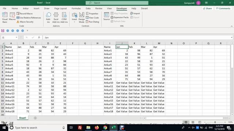The width and height of the screenshot is (234, 131).
Task: Click into the formula bar showing Jan
Action: [x=136, y=37]
